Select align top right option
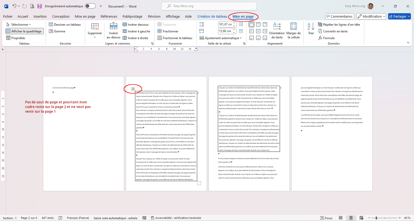The image size is (414, 221). (265, 24)
